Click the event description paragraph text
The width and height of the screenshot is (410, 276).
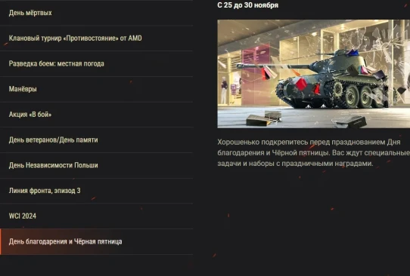(313, 153)
